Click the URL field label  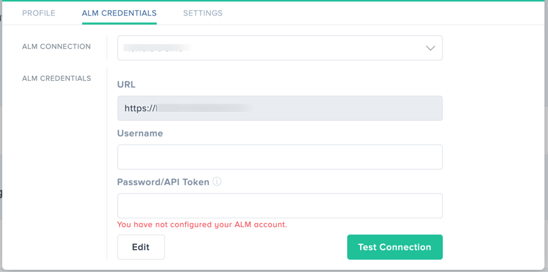point(126,85)
